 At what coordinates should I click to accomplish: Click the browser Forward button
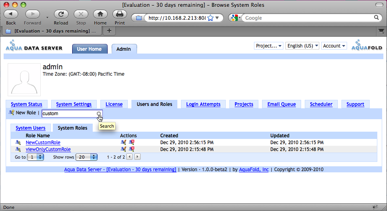pyautogui.click(x=33, y=14)
